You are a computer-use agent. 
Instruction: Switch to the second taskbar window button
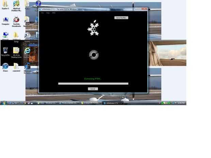click(x=69, y=103)
